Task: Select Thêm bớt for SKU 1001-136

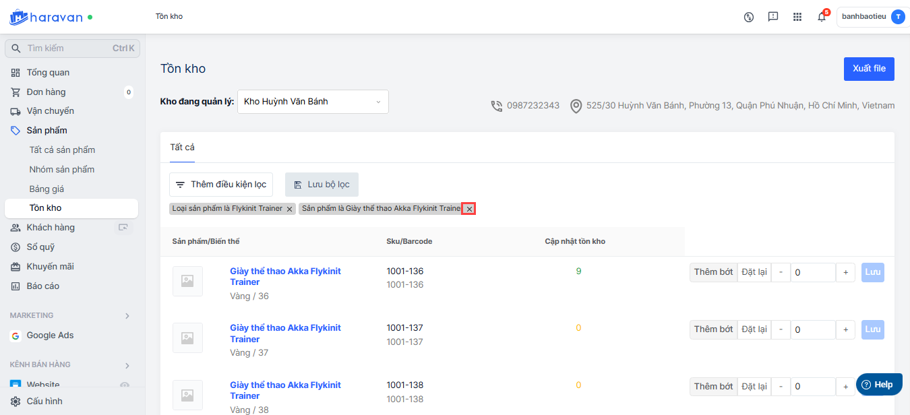Action: (x=713, y=272)
